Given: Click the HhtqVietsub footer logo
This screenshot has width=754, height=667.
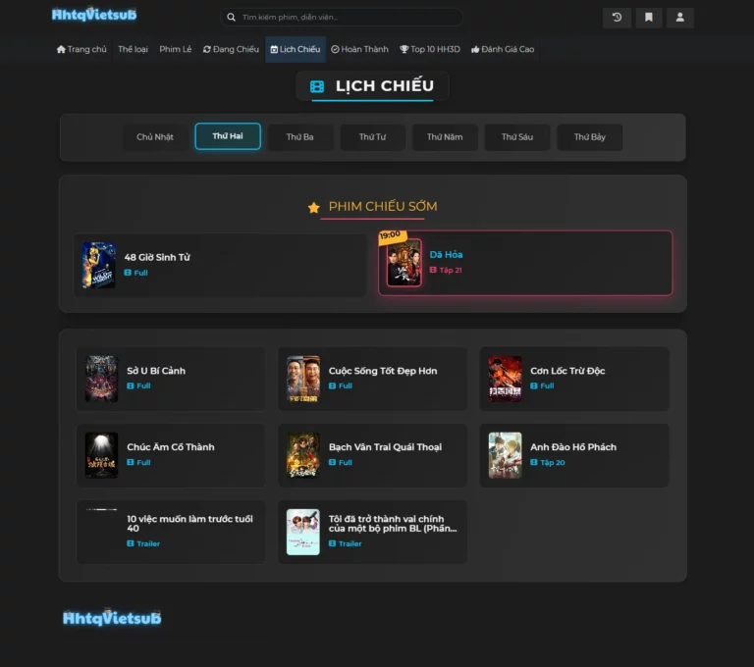Looking at the screenshot, I should point(112,618).
